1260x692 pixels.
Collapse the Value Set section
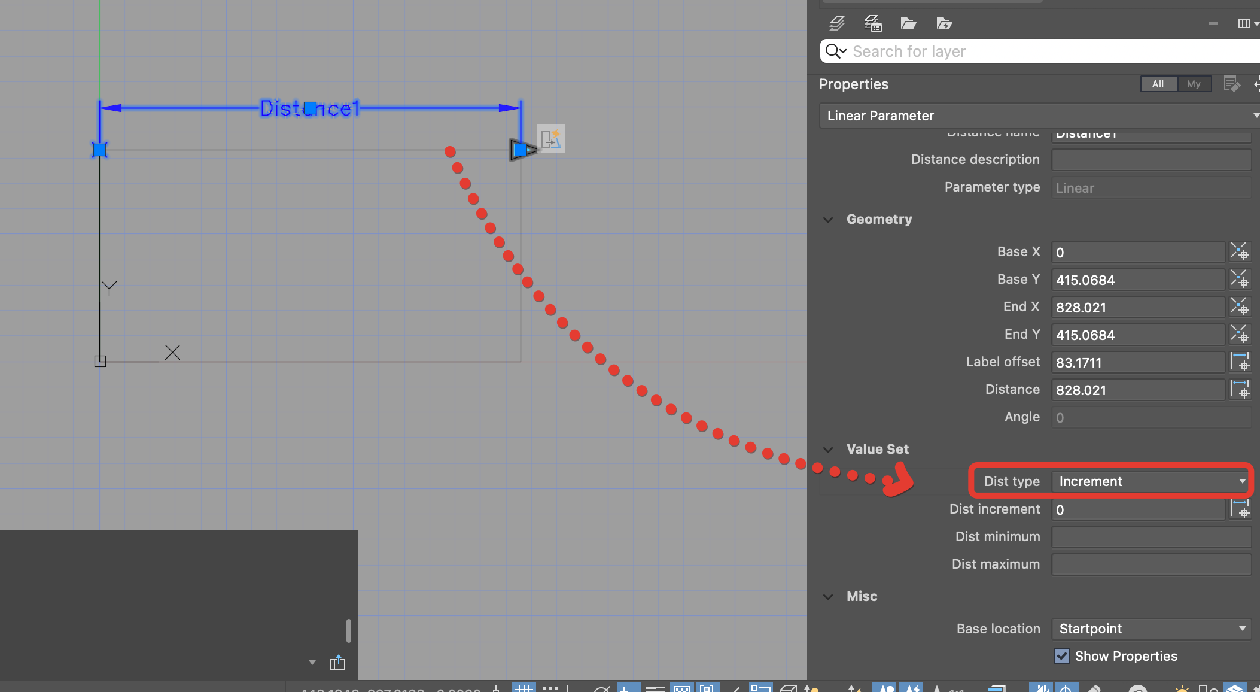(828, 450)
